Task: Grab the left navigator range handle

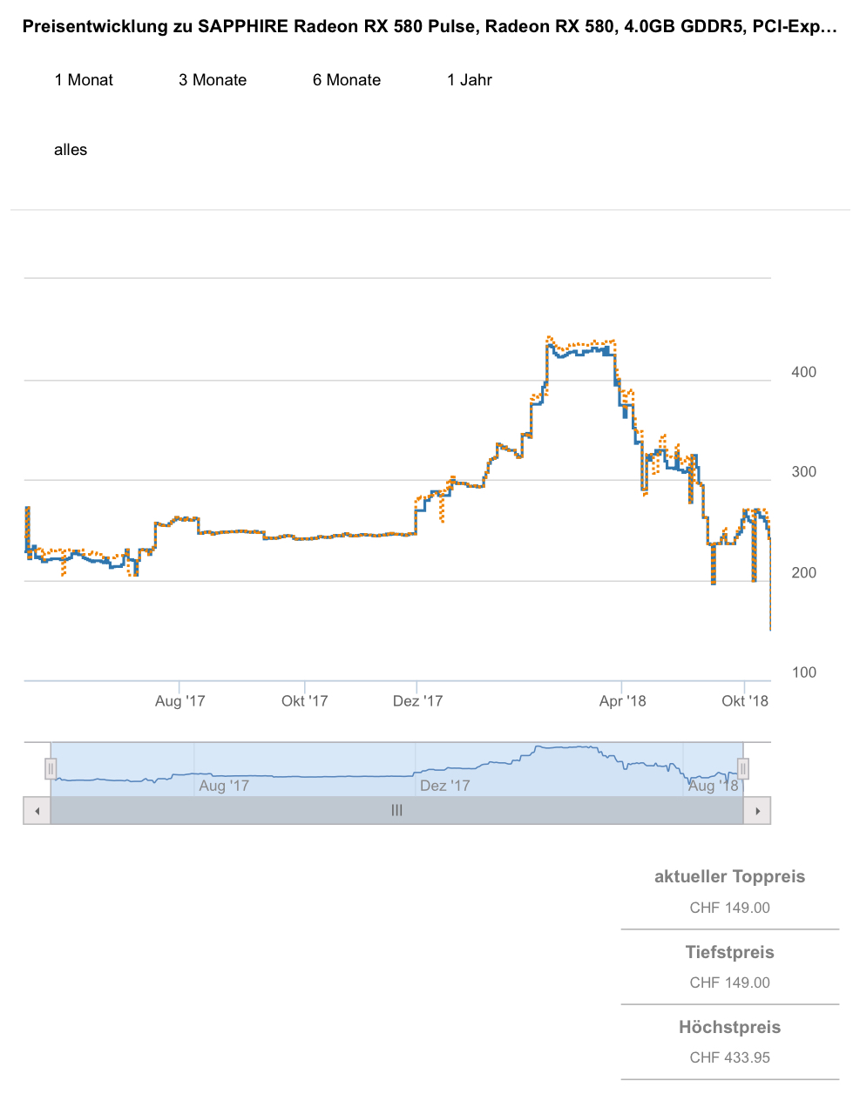Action: pyautogui.click(x=51, y=768)
